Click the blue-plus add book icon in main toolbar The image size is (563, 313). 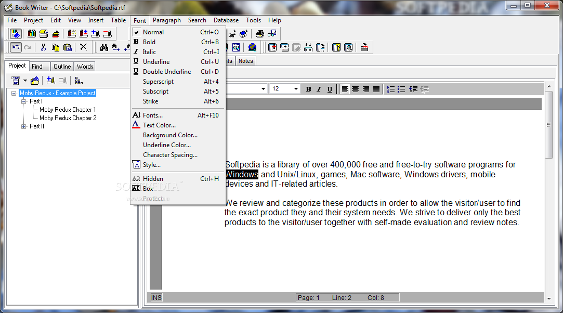point(95,34)
